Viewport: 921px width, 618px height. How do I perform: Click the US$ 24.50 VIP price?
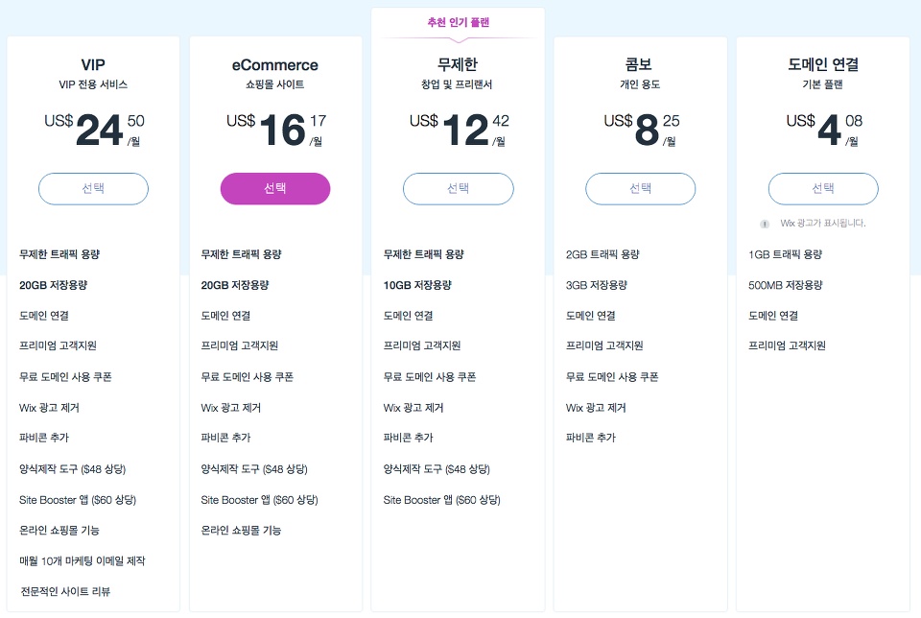point(94,130)
